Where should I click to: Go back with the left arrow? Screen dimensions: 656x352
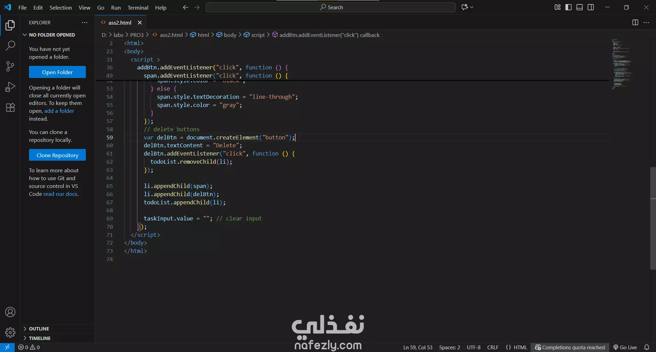pos(186,7)
